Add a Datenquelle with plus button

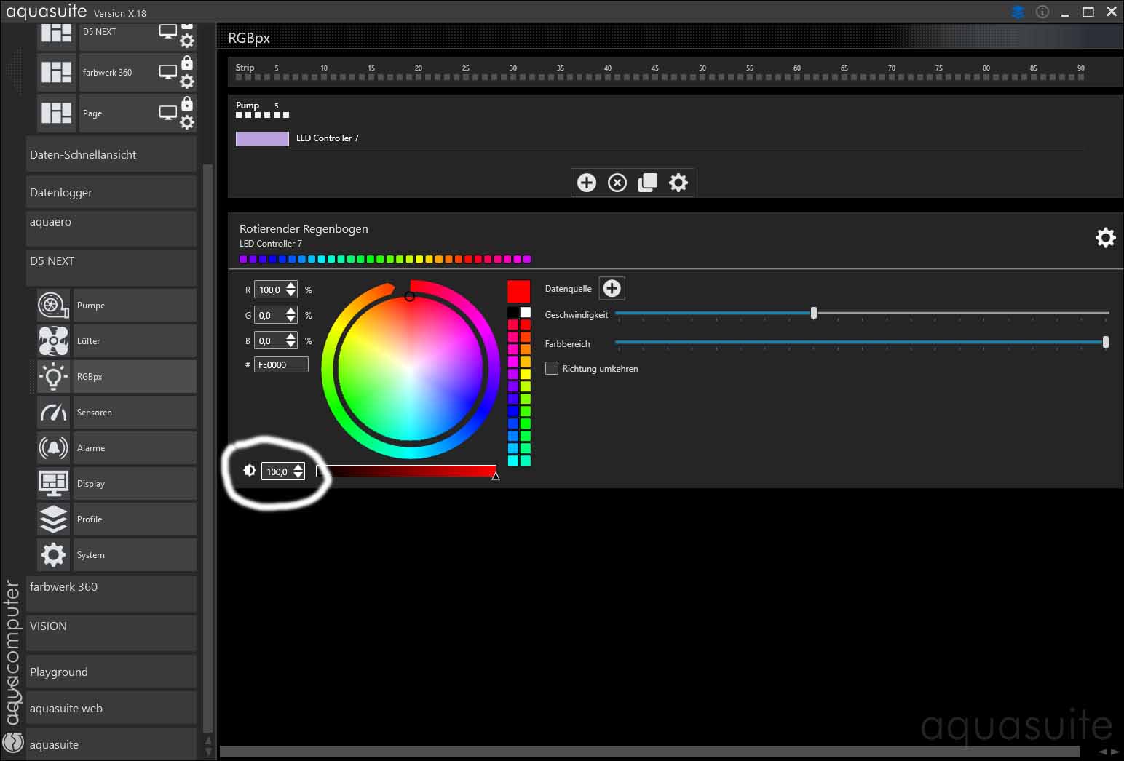tap(612, 289)
